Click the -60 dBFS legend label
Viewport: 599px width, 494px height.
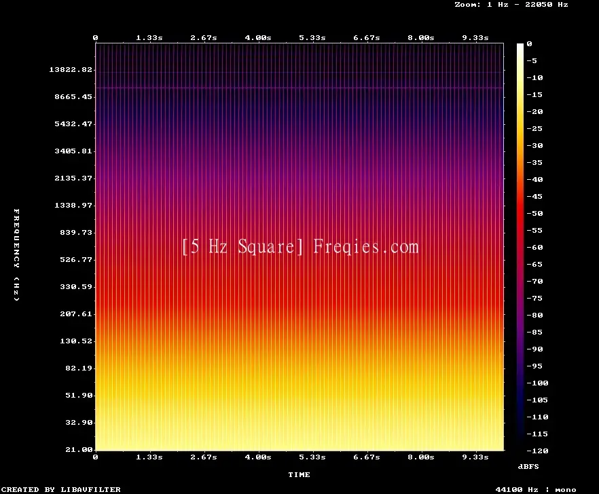[x=534, y=247]
